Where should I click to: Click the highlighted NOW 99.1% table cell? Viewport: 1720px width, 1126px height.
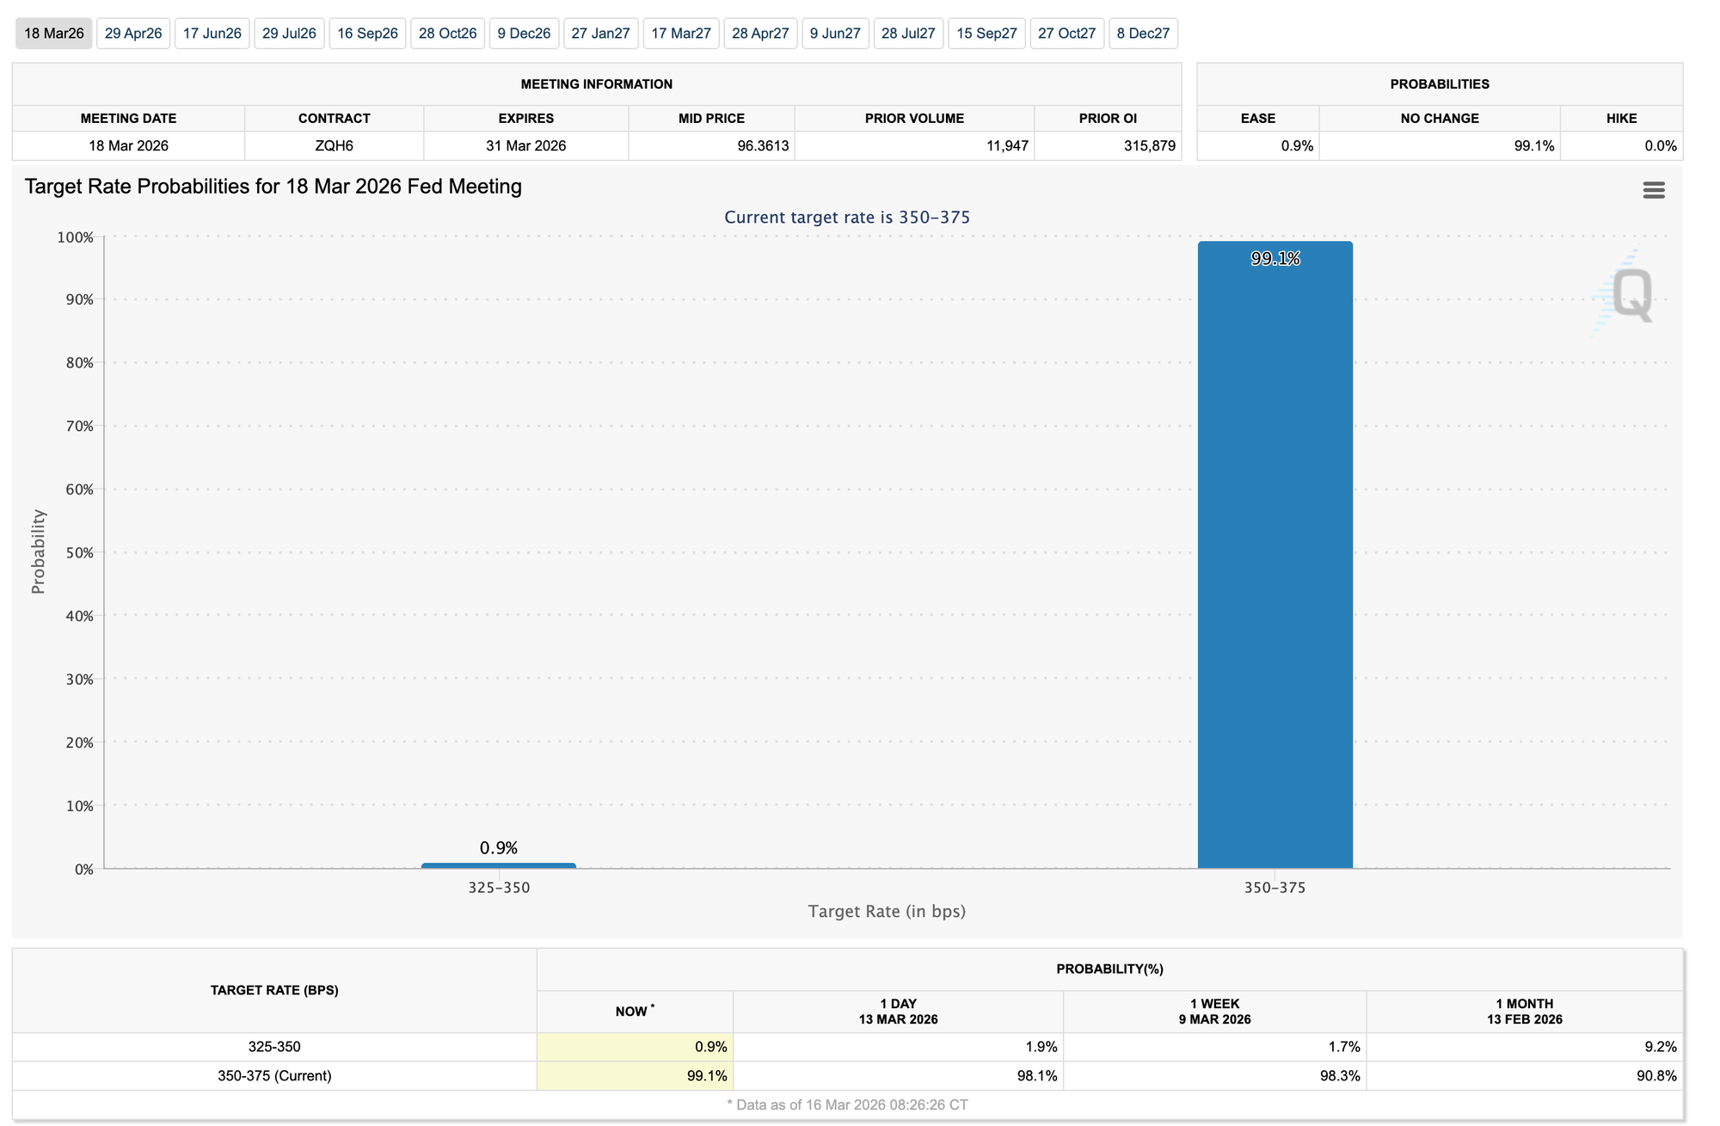[635, 1075]
